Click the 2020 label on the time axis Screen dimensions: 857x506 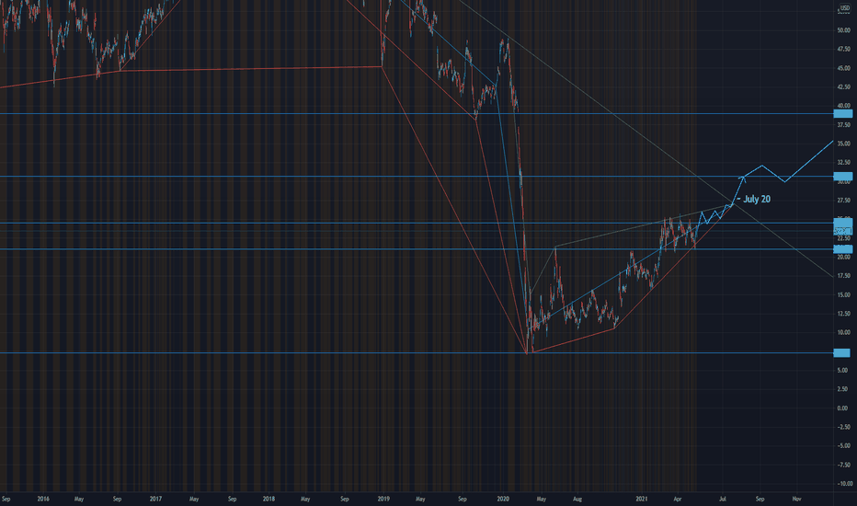tap(503, 499)
